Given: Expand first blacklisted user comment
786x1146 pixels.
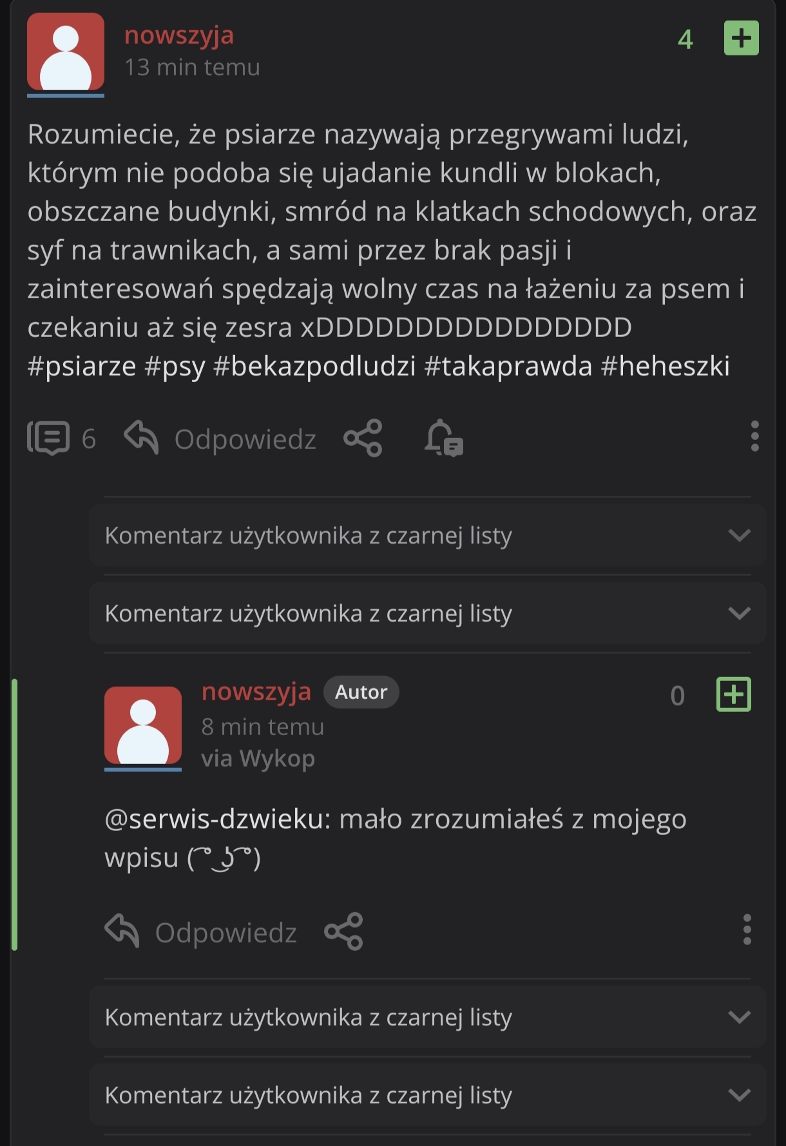Looking at the screenshot, I should point(739,535).
